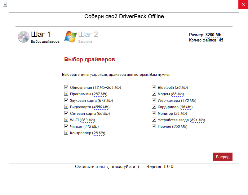Click the Выбор драйверов red heading
This screenshot has width=248, height=195.
click(x=90, y=59)
